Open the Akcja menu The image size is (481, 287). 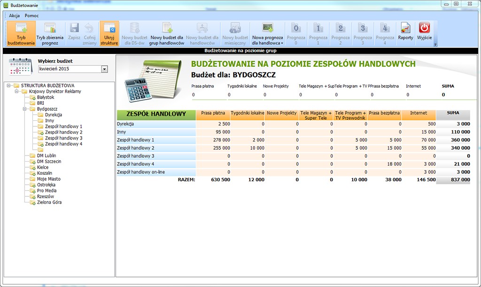(x=15, y=16)
